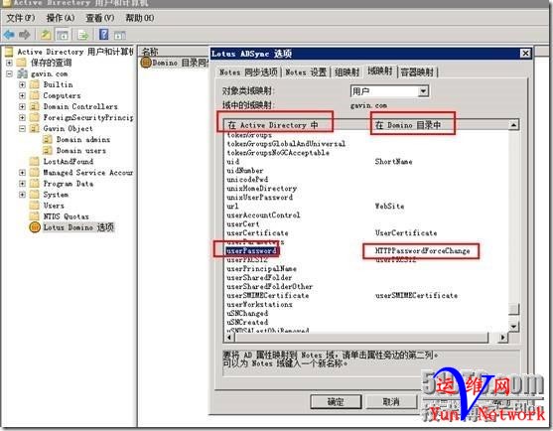Click the Builtin folder icon
The width and height of the screenshot is (553, 431).
coord(35,84)
